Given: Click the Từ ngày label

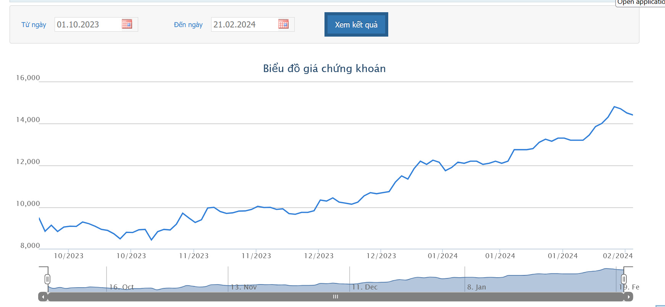Looking at the screenshot, I should (34, 25).
